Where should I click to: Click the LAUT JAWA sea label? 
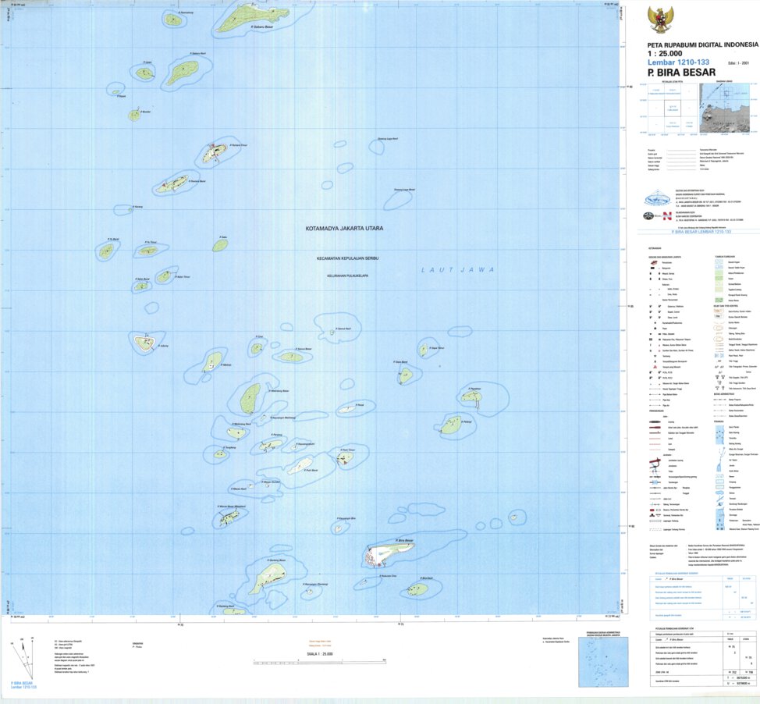pos(456,268)
